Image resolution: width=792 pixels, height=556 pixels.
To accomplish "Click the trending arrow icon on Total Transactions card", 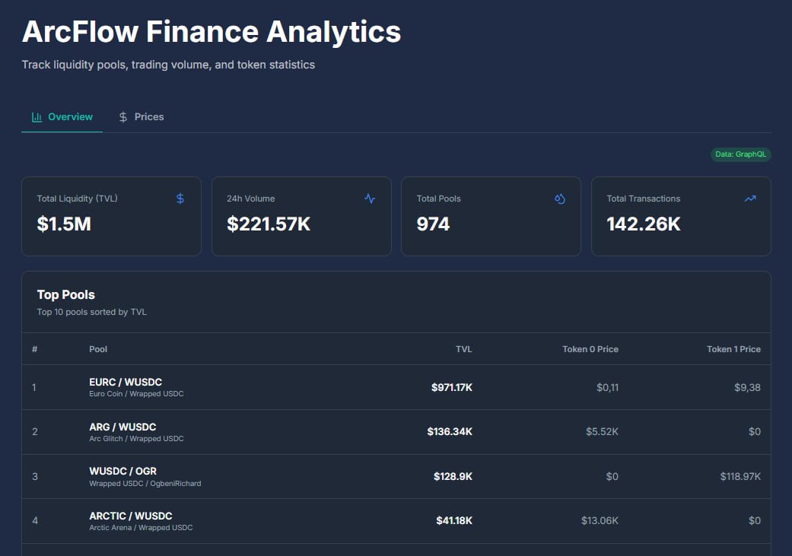I will pyautogui.click(x=750, y=198).
